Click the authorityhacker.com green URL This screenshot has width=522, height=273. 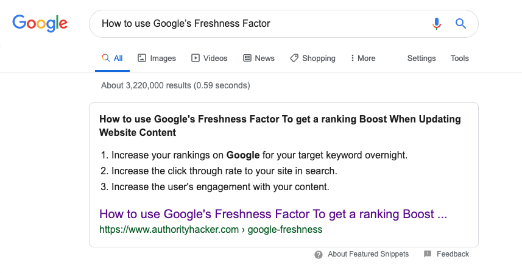click(211, 230)
